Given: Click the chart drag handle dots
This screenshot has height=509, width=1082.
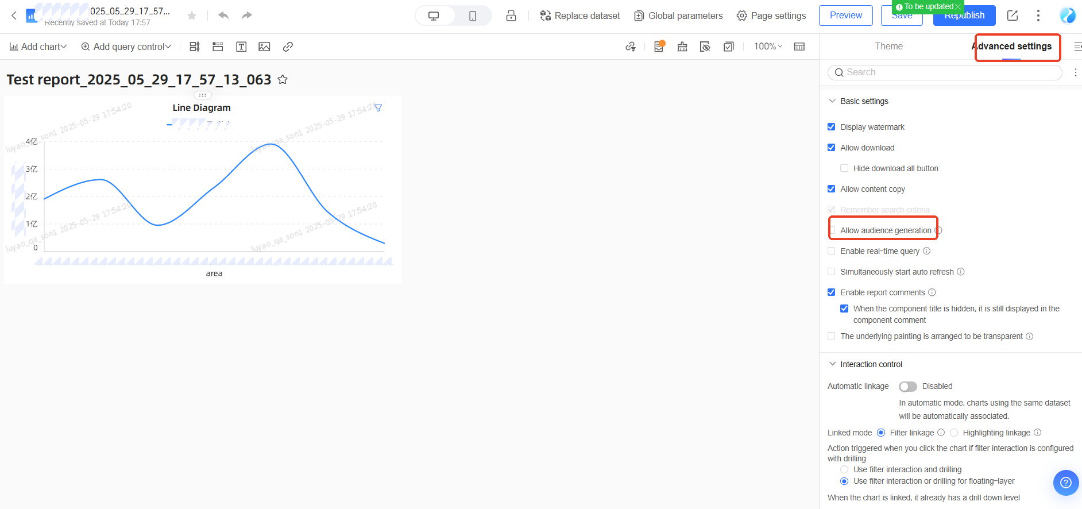Looking at the screenshot, I should [203, 95].
